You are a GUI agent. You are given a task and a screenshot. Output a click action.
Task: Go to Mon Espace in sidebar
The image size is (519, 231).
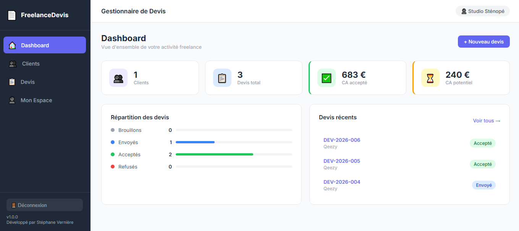(x=36, y=100)
